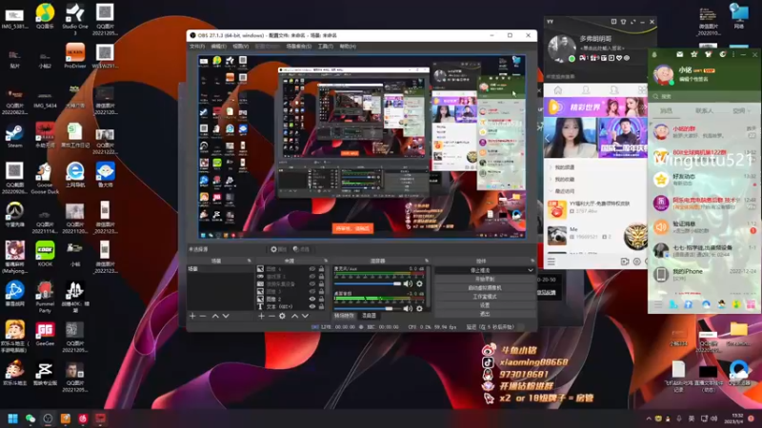Screen dimensions: 762x428
Task: Toggle lock for 文本 (GDI+) source
Action: pyautogui.click(x=321, y=306)
